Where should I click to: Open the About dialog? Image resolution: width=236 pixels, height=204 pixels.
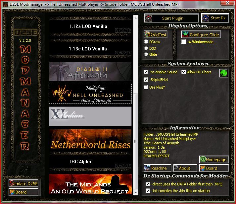point(185,168)
